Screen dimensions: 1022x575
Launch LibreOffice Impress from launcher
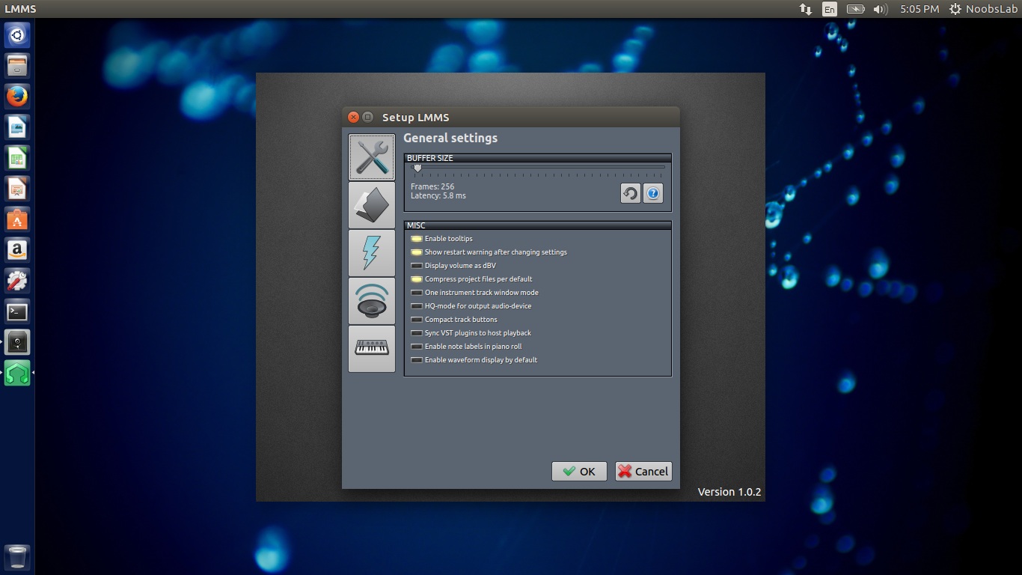pos(17,189)
